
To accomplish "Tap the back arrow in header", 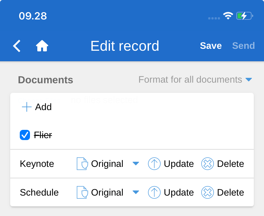I will point(17,46).
